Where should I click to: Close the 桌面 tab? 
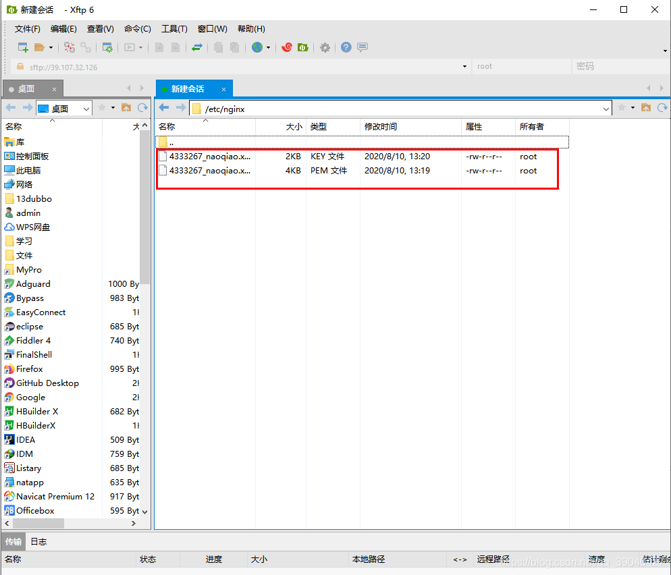[55, 89]
